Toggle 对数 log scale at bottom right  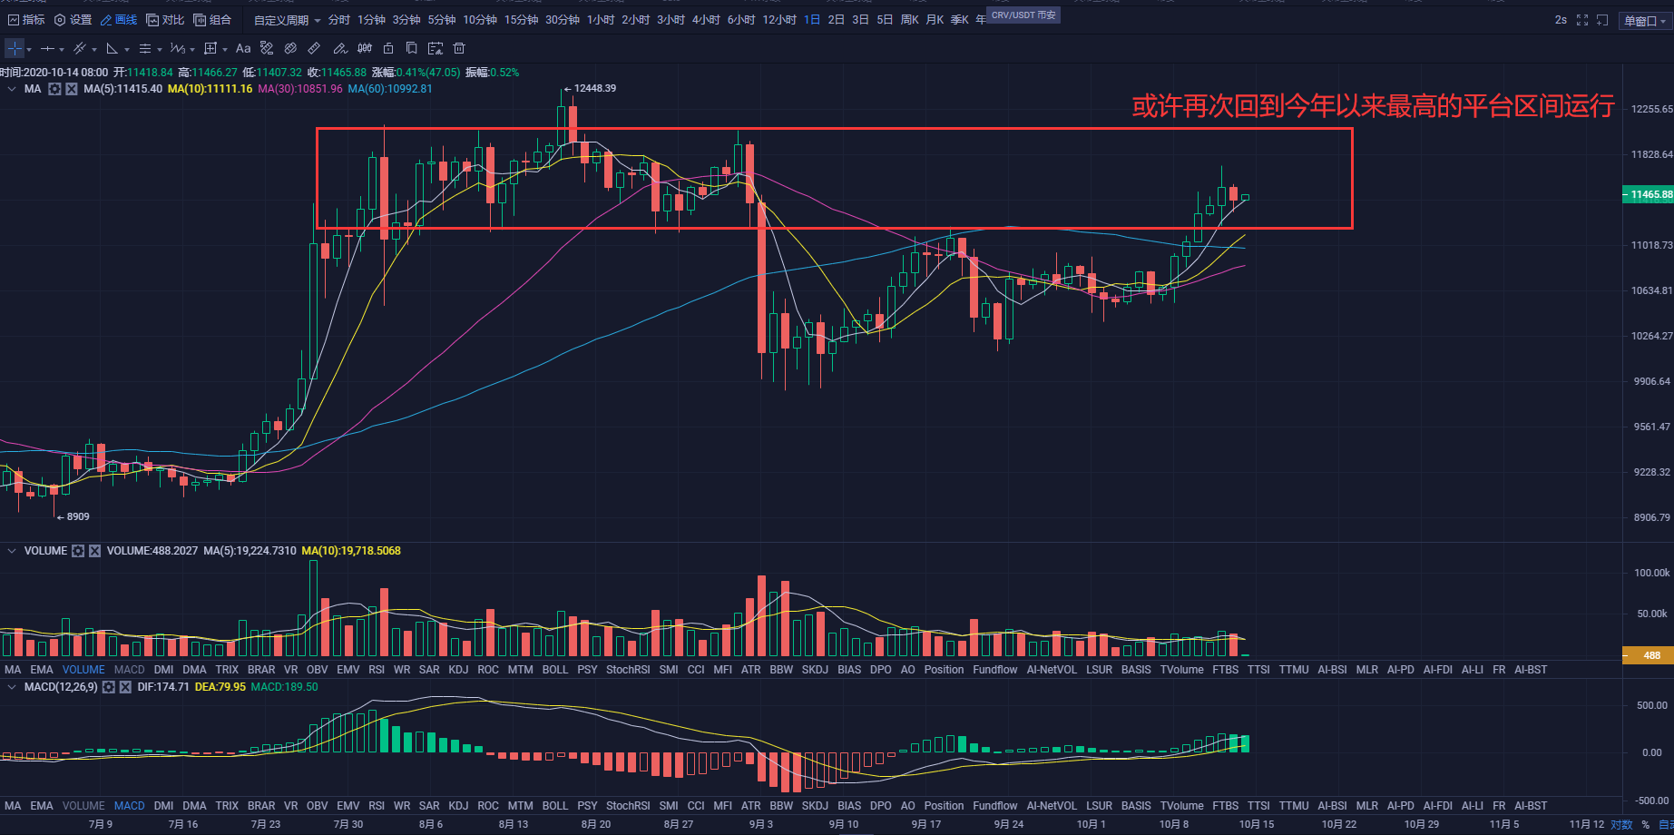tap(1621, 824)
